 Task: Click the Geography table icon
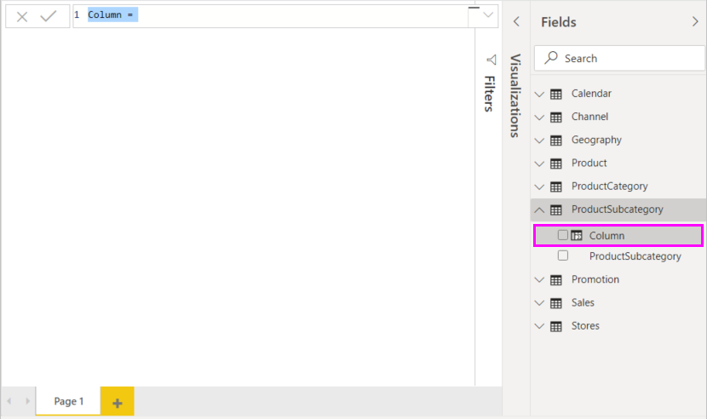coord(556,141)
